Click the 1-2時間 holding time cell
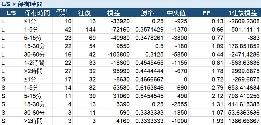Viewport: 261px width, 125px height. (38, 63)
